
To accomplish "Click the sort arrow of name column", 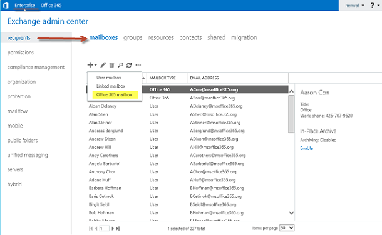I will [x=143, y=78].
